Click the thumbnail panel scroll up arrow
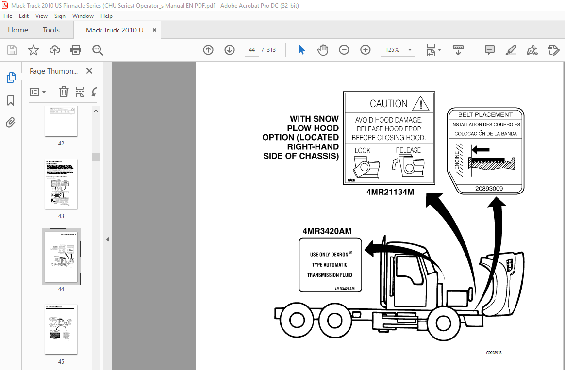This screenshot has width=565, height=370. (96, 111)
